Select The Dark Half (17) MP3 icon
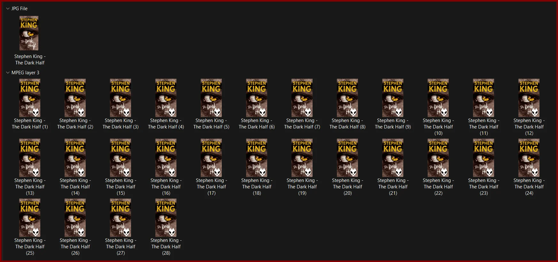The height and width of the screenshot is (262, 558). [211, 158]
